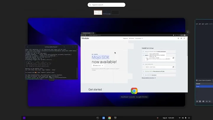Open the system requirements link
Image resolution: width=213 pixels, height=120 pixels.
point(162,52)
